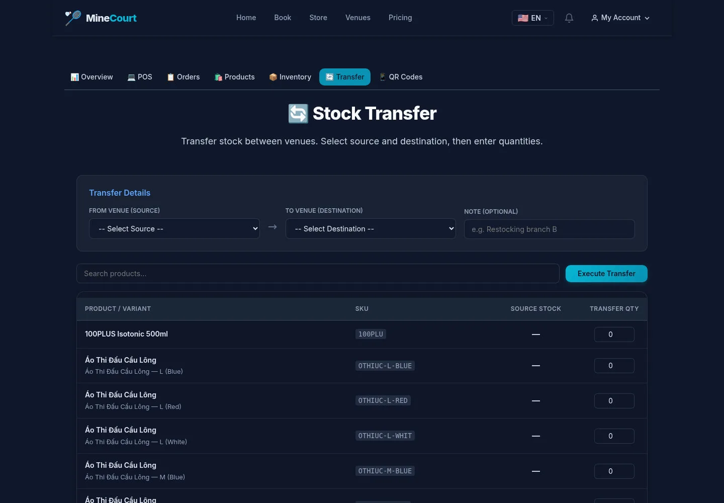Click transfer qty for OTHIUC-L-RED row

614,401
